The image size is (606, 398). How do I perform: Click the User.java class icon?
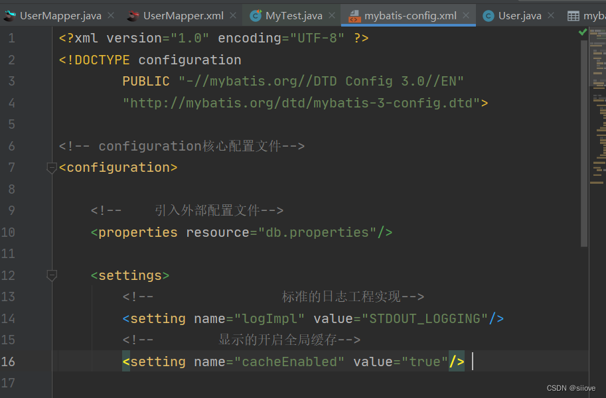click(x=489, y=16)
